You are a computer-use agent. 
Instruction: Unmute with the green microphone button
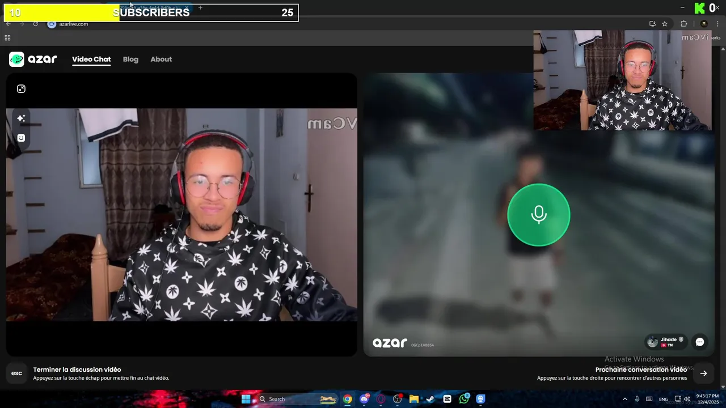[538, 215]
